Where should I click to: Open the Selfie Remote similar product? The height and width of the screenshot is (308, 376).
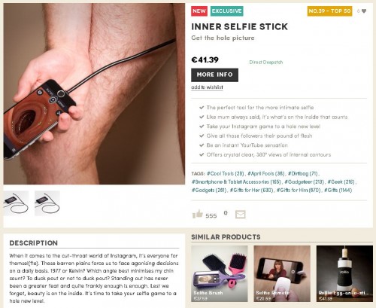(282, 273)
